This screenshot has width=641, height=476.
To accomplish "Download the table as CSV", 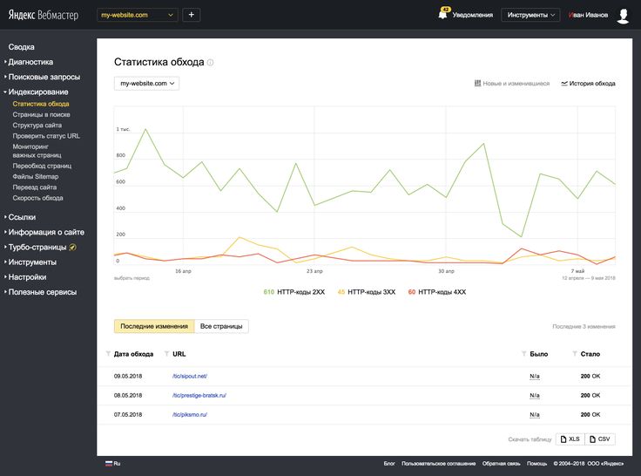I will pos(601,439).
